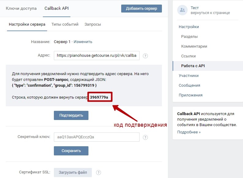The image size is (243, 178).
Task: Open Настройки сервера sub-tab
Action: [x=27, y=24]
